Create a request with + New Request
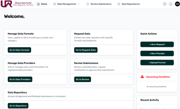Viewport: 180px width, 109px height. pyautogui.click(x=157, y=44)
